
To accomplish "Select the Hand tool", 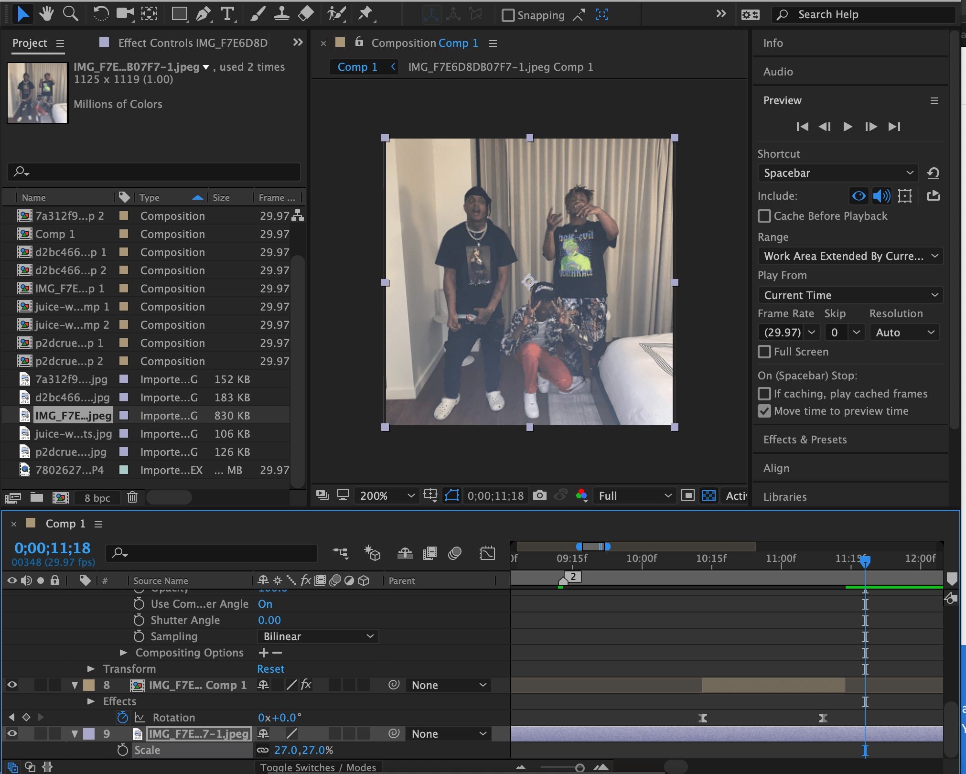I will (47, 14).
